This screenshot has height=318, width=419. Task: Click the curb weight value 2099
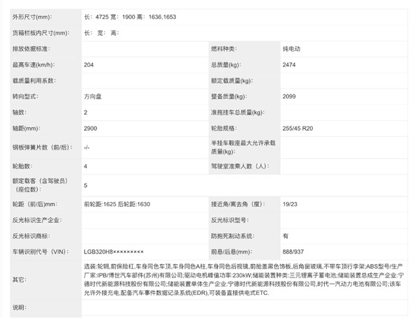click(289, 96)
